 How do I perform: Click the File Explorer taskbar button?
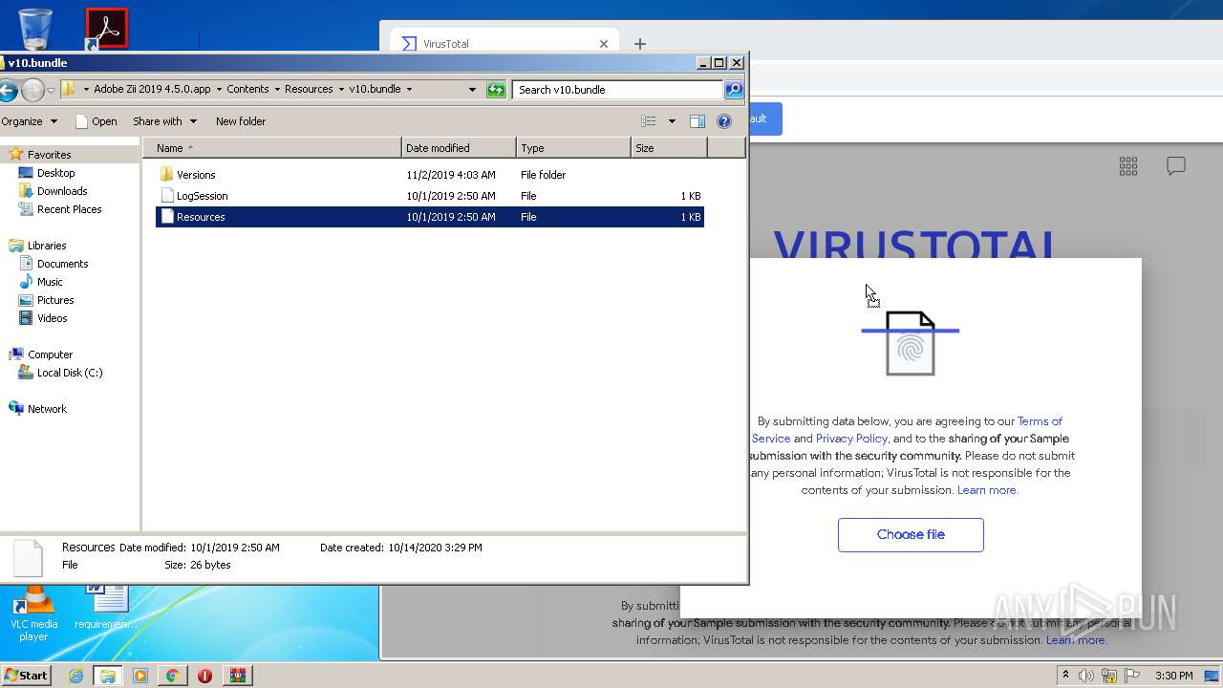[x=108, y=676]
